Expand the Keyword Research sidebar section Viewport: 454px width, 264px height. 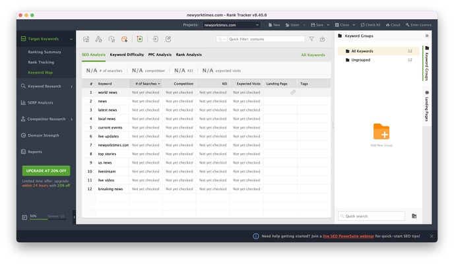pos(71,86)
